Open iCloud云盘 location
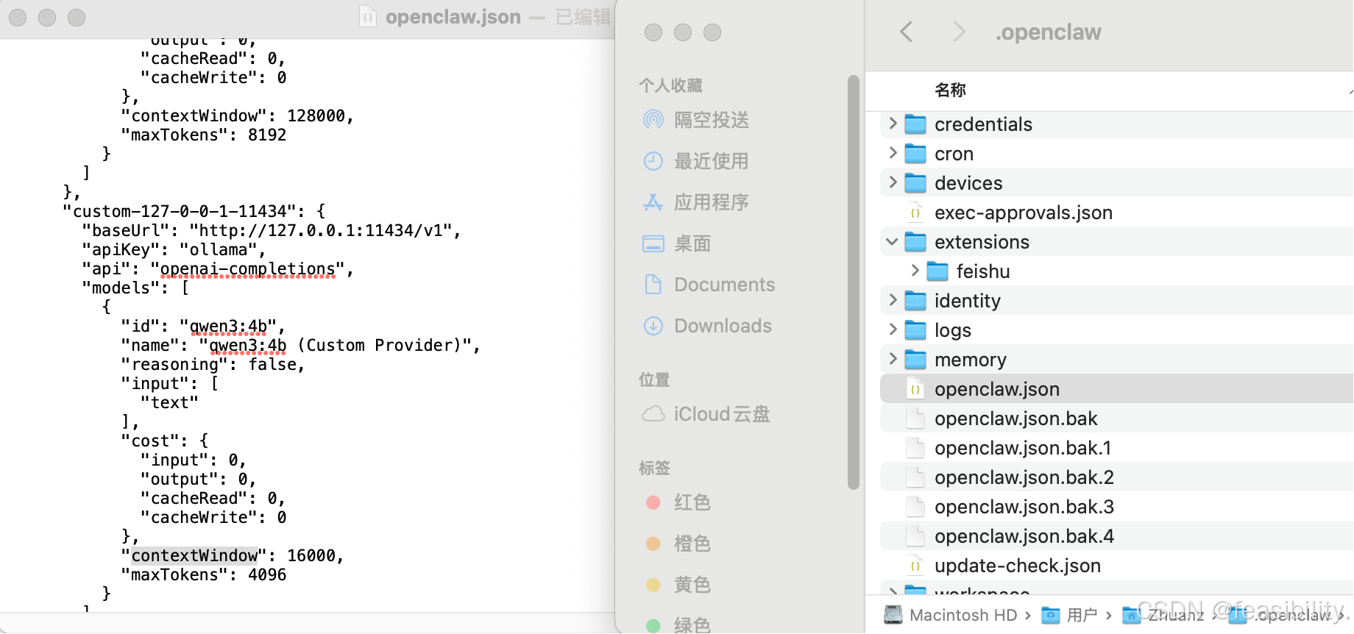This screenshot has height=634, width=1354. pyautogui.click(x=722, y=414)
